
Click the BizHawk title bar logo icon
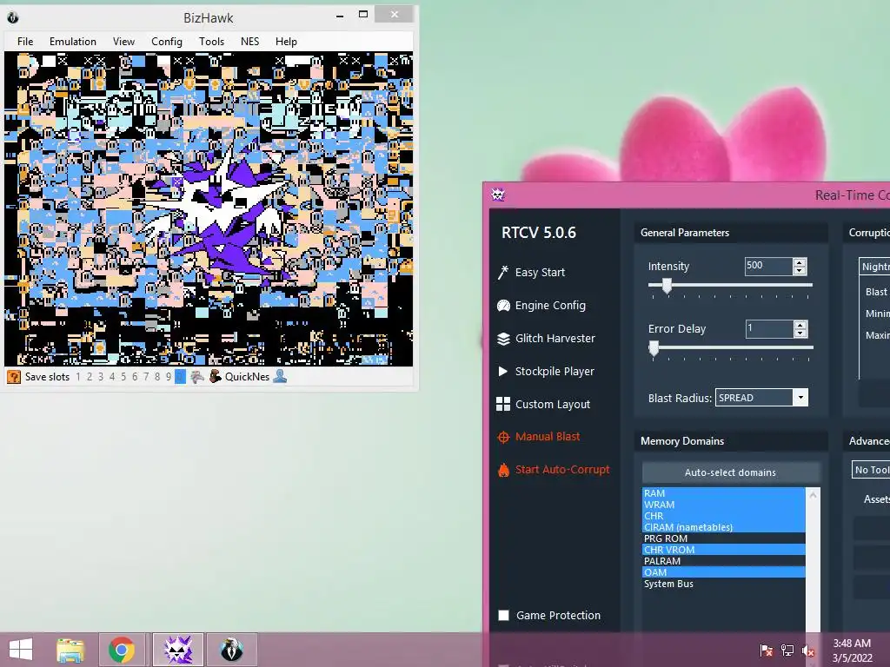(12, 17)
